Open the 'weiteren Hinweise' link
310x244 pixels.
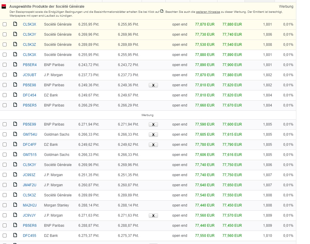point(208,12)
